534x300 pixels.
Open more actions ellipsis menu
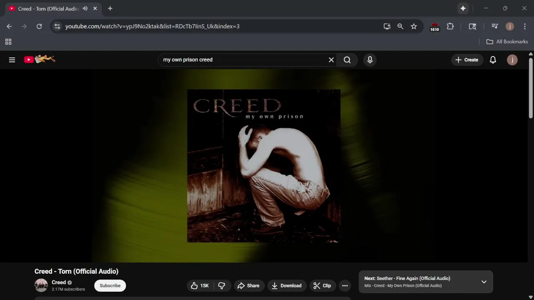pos(345,285)
